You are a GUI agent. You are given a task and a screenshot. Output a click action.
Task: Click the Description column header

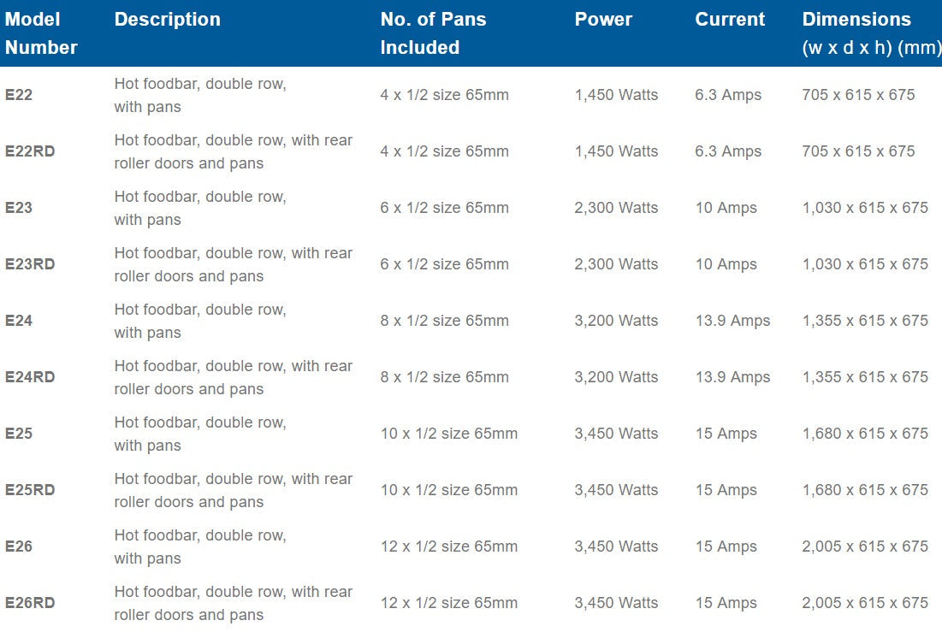[x=167, y=20]
